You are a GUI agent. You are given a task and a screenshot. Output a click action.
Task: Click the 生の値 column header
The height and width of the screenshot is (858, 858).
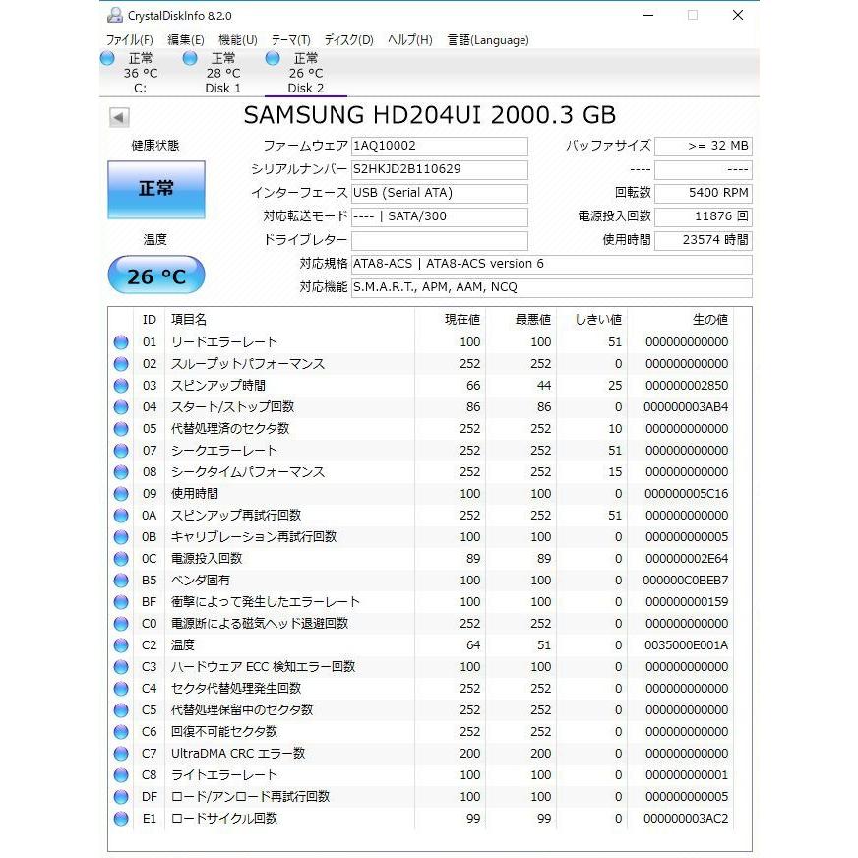click(709, 320)
